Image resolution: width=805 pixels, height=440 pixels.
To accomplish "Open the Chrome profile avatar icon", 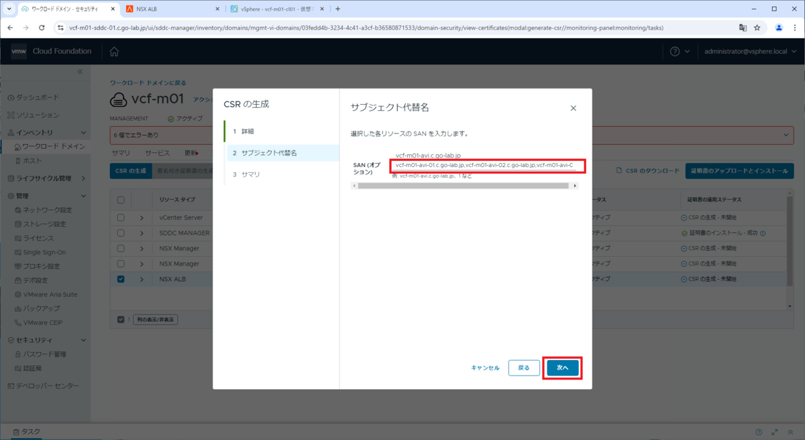I will point(779,27).
